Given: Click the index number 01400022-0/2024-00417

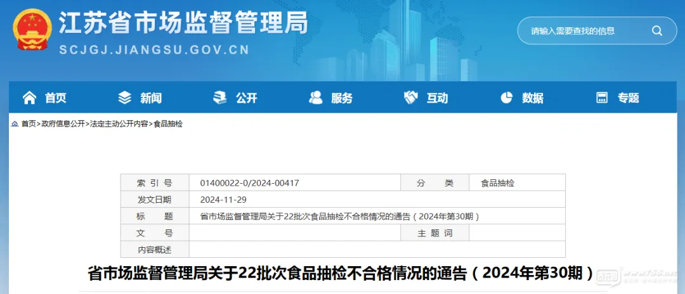Looking at the screenshot, I should pos(249,183).
